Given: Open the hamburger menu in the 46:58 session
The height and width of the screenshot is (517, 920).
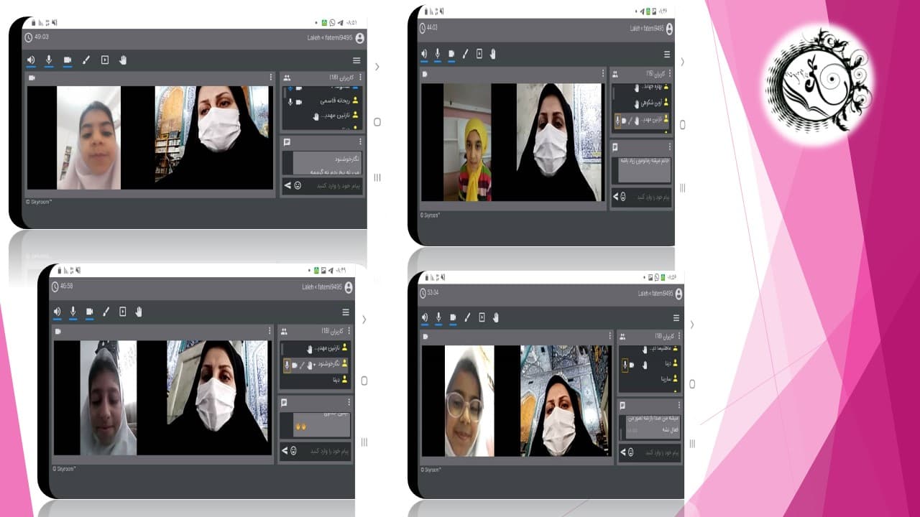Looking at the screenshot, I should pyautogui.click(x=346, y=312).
